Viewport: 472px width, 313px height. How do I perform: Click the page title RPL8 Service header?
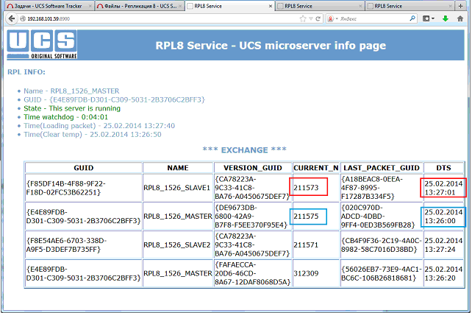(x=271, y=46)
